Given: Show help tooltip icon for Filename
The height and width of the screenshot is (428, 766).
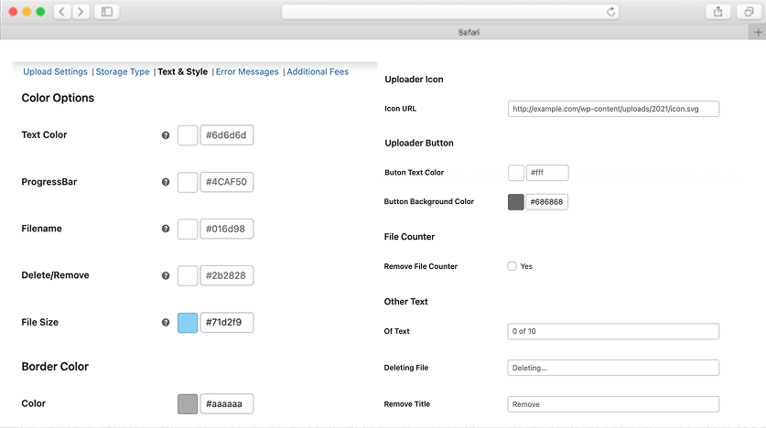Looking at the screenshot, I should (166, 229).
